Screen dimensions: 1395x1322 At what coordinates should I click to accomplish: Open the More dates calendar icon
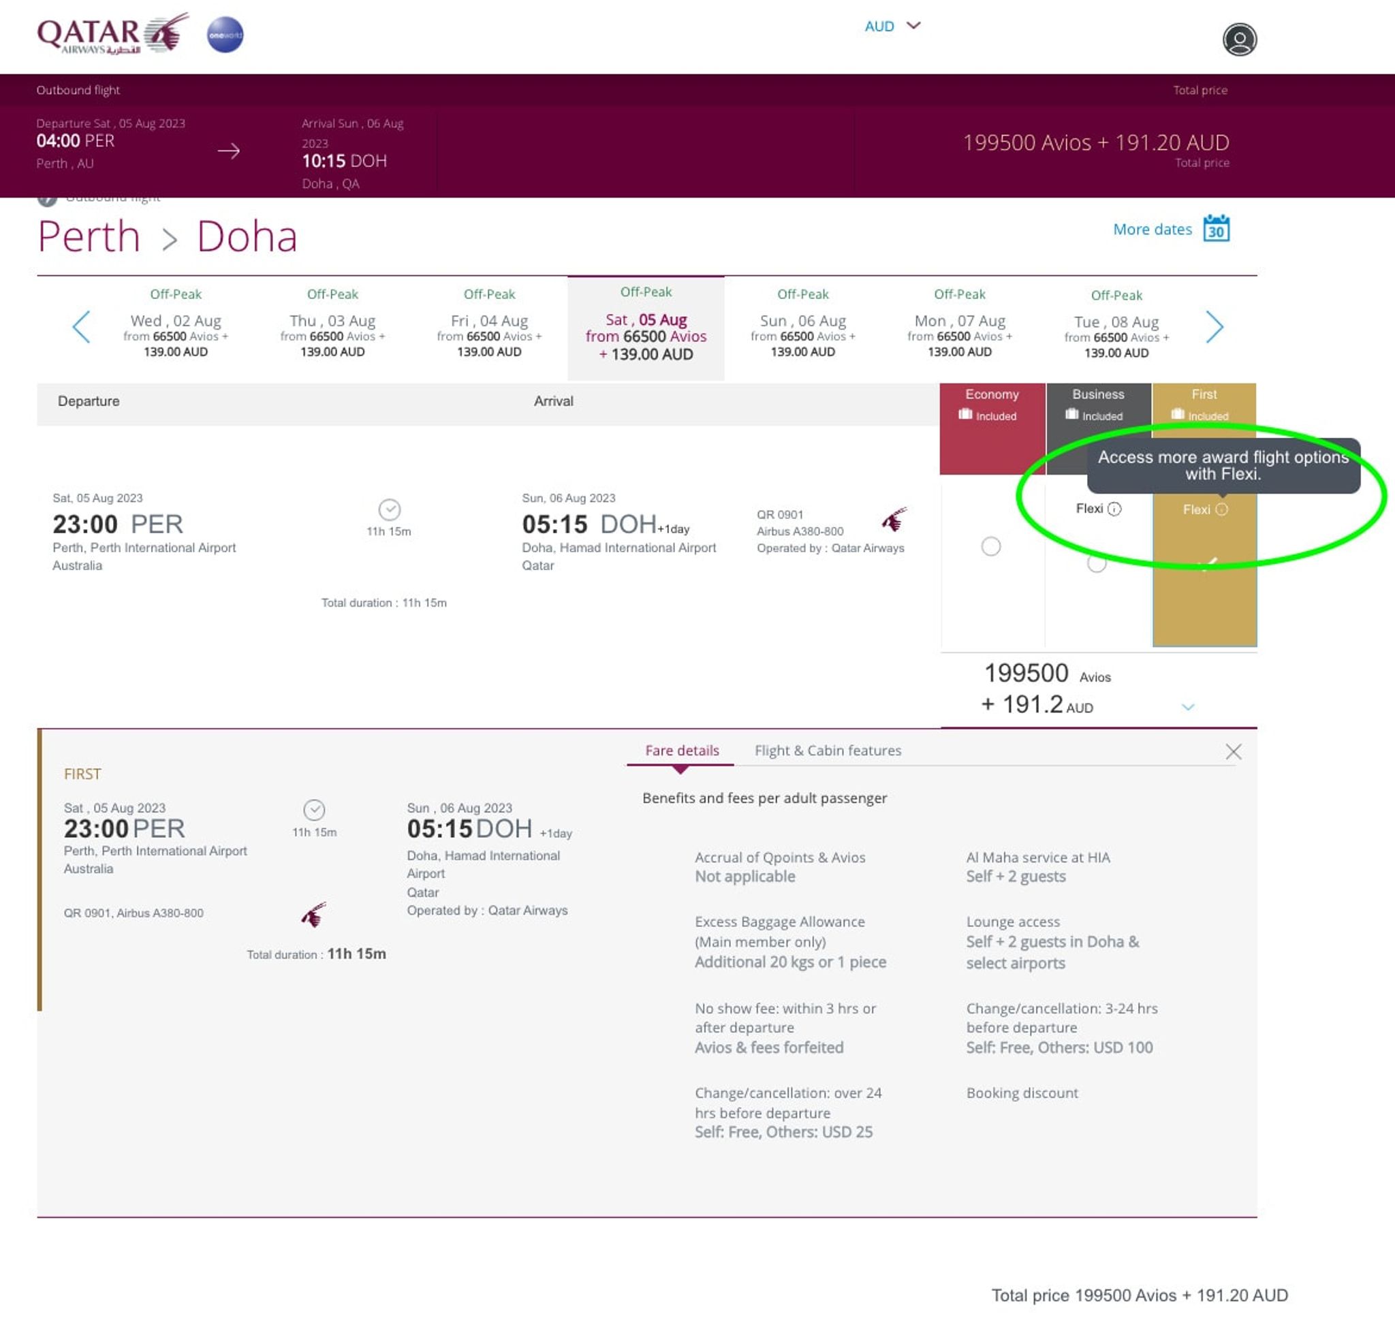(x=1216, y=228)
